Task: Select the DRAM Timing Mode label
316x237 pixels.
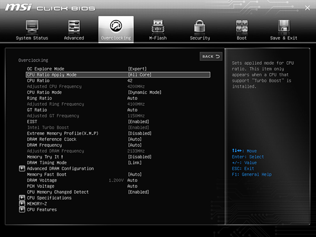Action: pos(47,163)
